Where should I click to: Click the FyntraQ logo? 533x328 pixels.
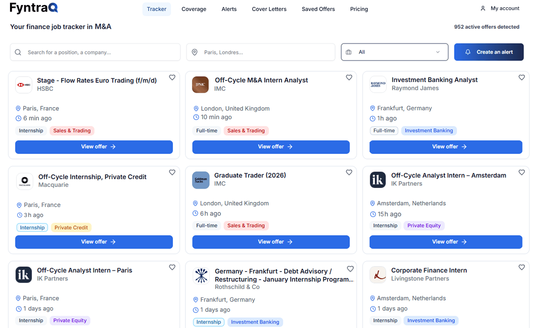coord(34,8)
